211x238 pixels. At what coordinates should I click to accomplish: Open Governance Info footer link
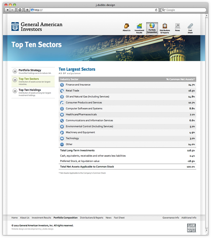tap(171, 218)
